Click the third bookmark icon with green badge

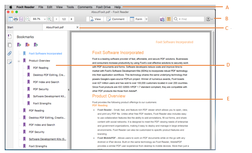(36, 45)
